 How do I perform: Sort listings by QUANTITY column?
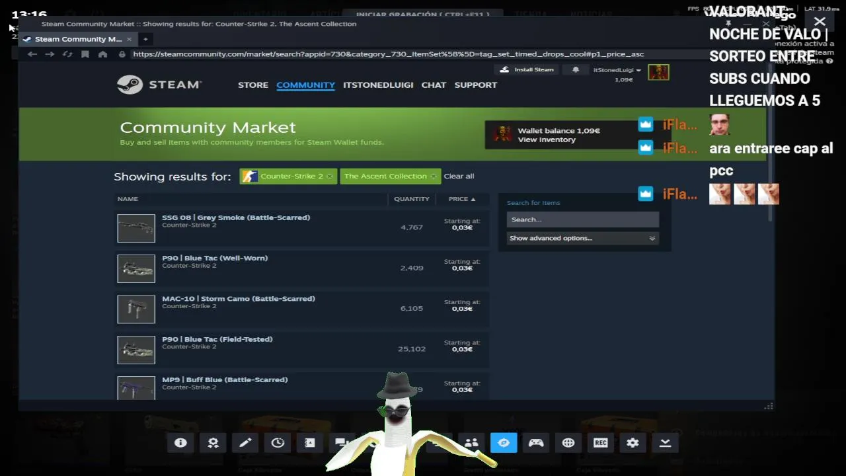(x=412, y=199)
